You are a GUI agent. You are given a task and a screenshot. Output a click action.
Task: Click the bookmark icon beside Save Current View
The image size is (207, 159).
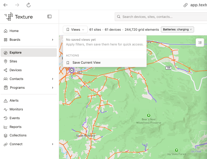[68, 63]
